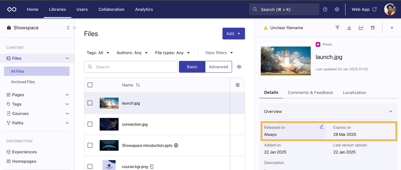Open the File types: Any dropdown
This screenshot has height=170, width=401.
click(173, 53)
